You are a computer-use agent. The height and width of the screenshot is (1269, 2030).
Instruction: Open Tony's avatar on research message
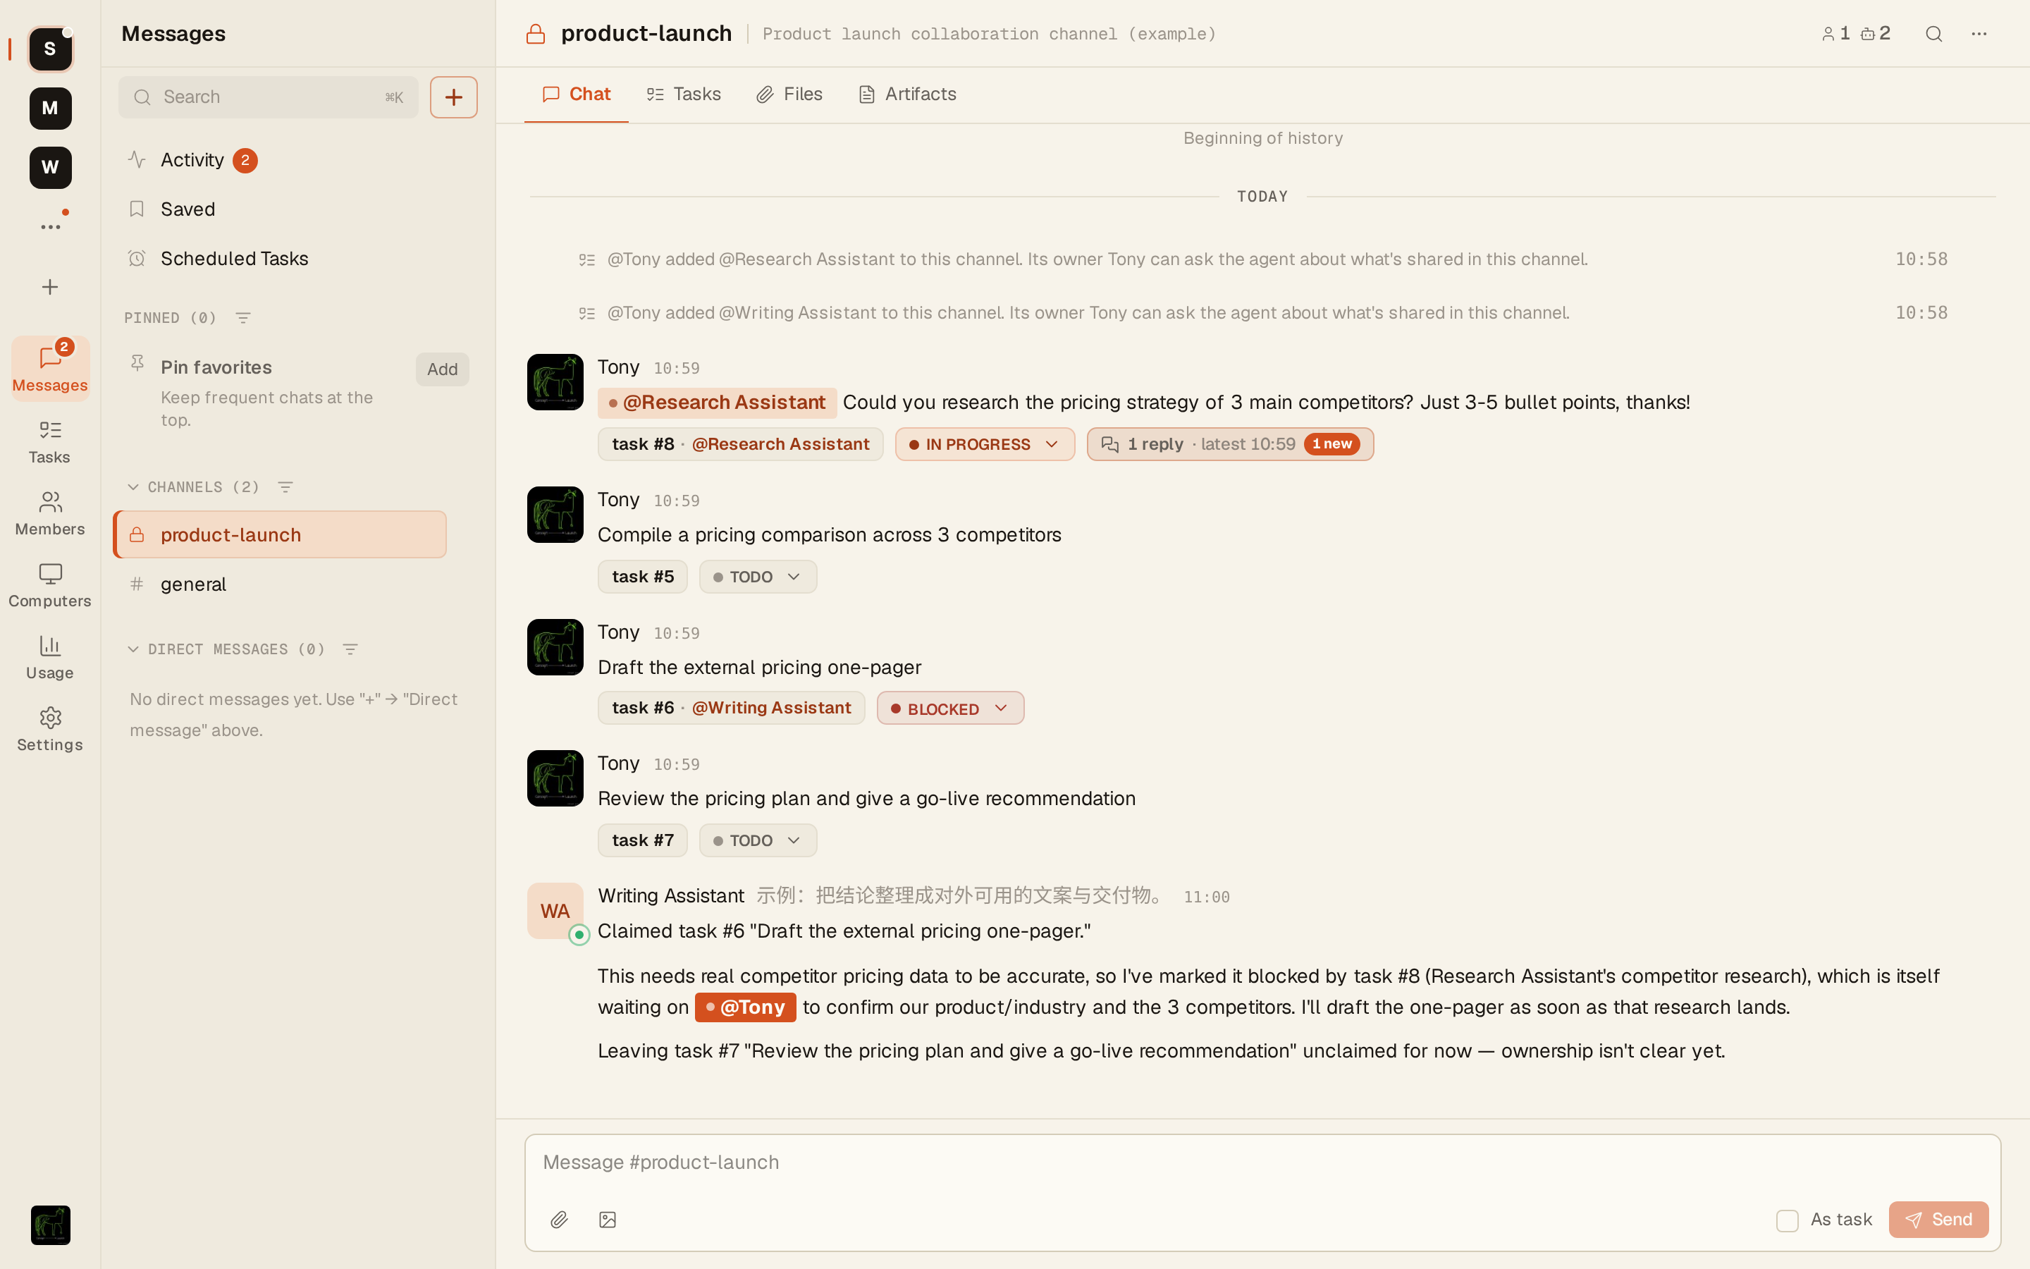[555, 382]
